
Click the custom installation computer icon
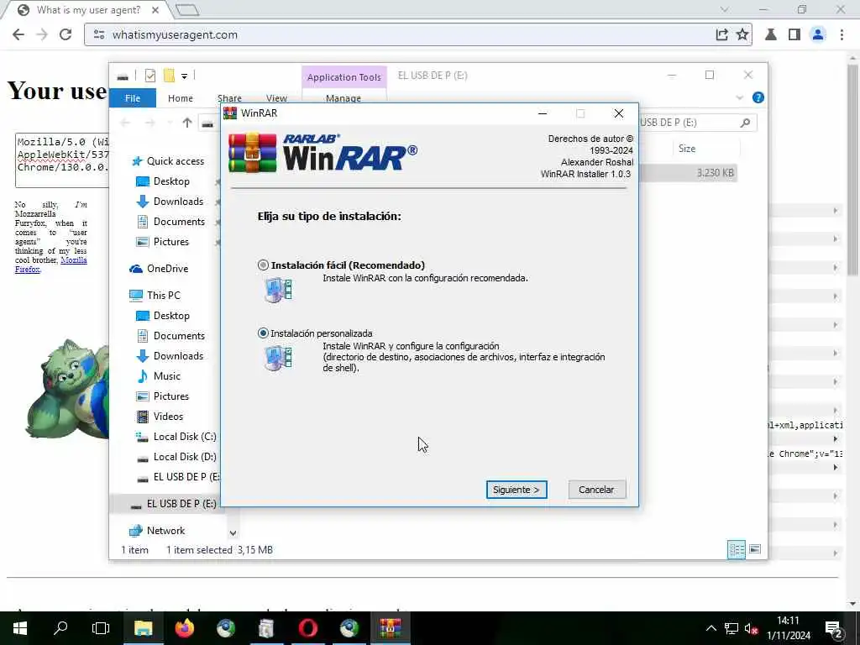point(278,358)
